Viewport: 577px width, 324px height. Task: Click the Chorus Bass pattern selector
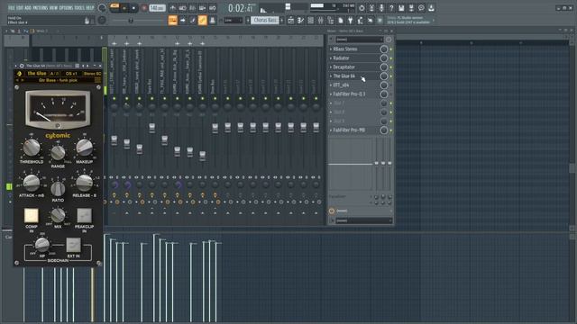coord(264,20)
